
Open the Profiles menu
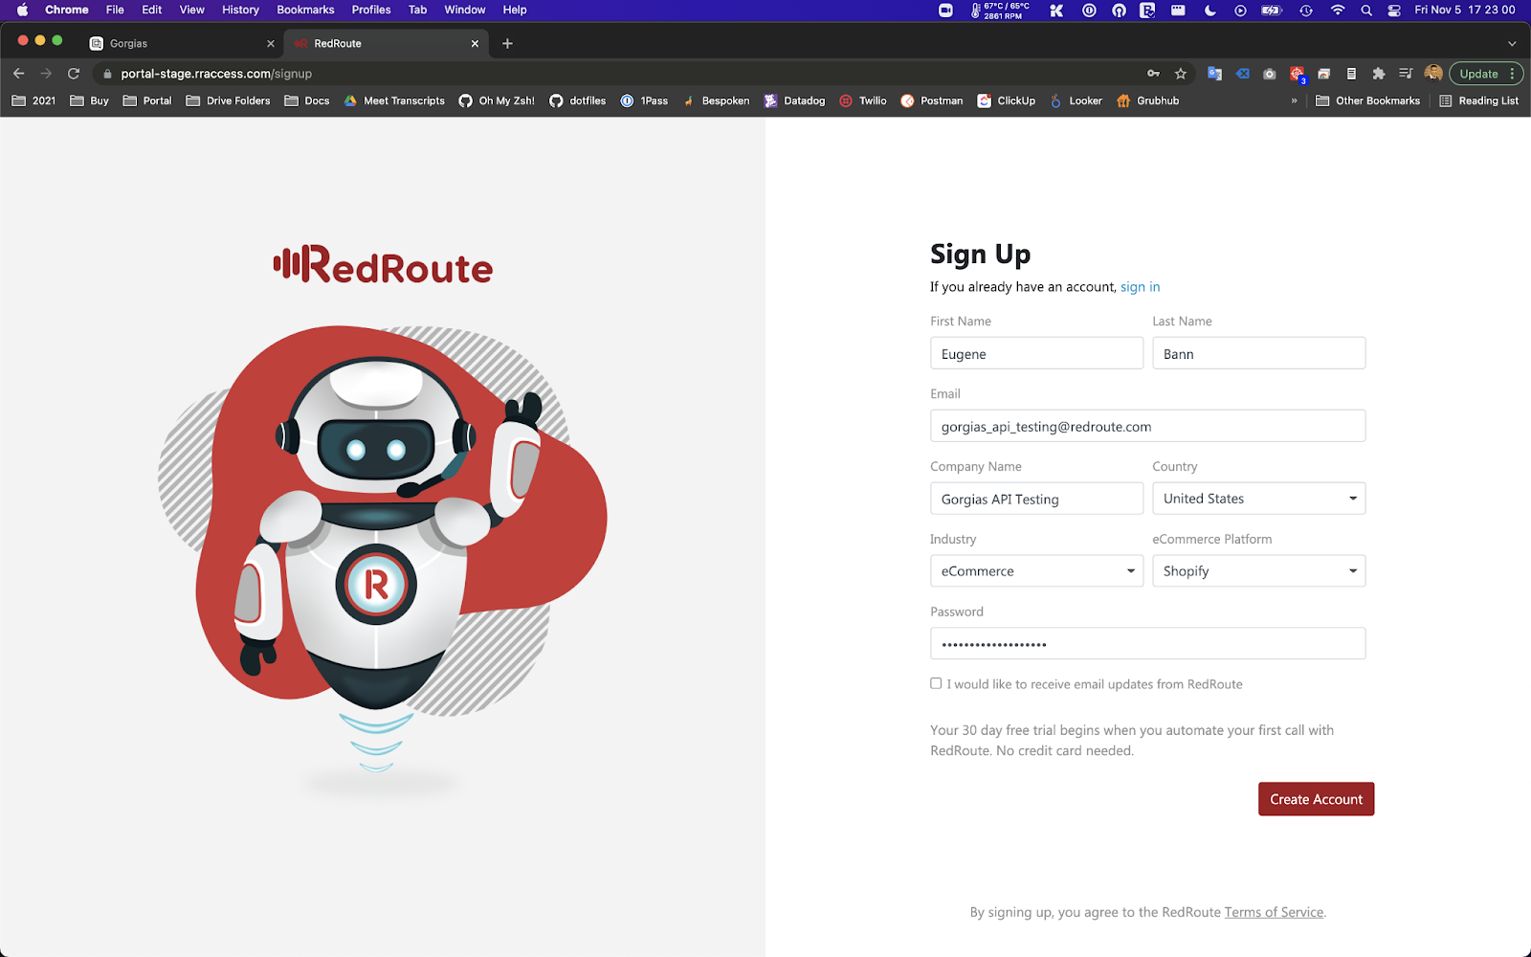tap(371, 10)
